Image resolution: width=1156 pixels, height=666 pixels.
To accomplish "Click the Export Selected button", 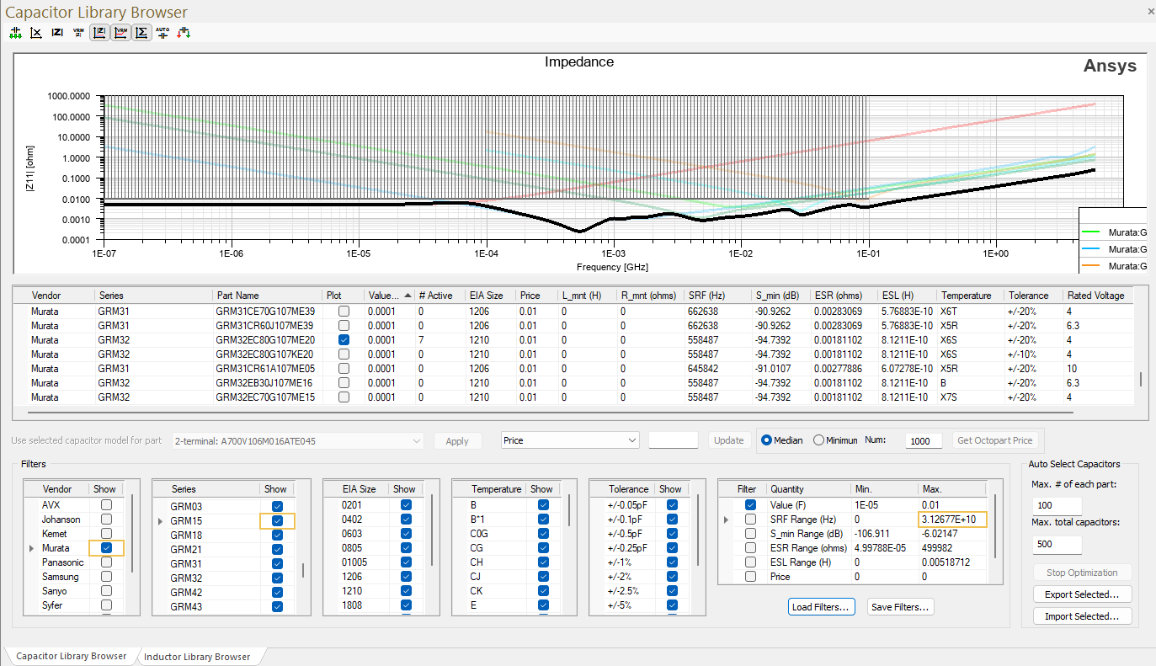I will pos(1082,594).
